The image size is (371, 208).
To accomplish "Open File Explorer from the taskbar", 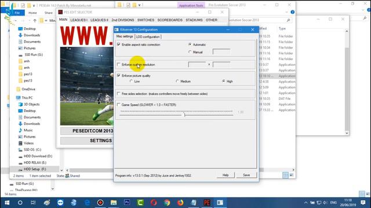I will [114, 203].
